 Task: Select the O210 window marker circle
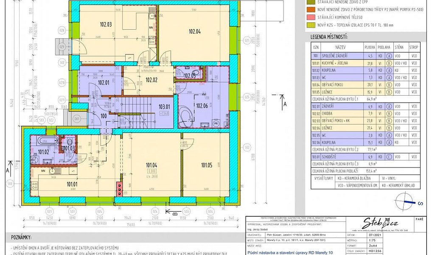62,82
